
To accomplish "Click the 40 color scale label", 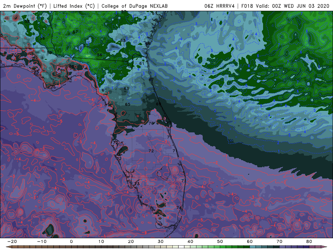I will [x=190, y=242].
